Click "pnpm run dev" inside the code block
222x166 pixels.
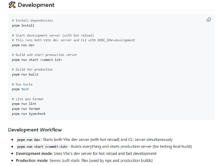point(23,45)
